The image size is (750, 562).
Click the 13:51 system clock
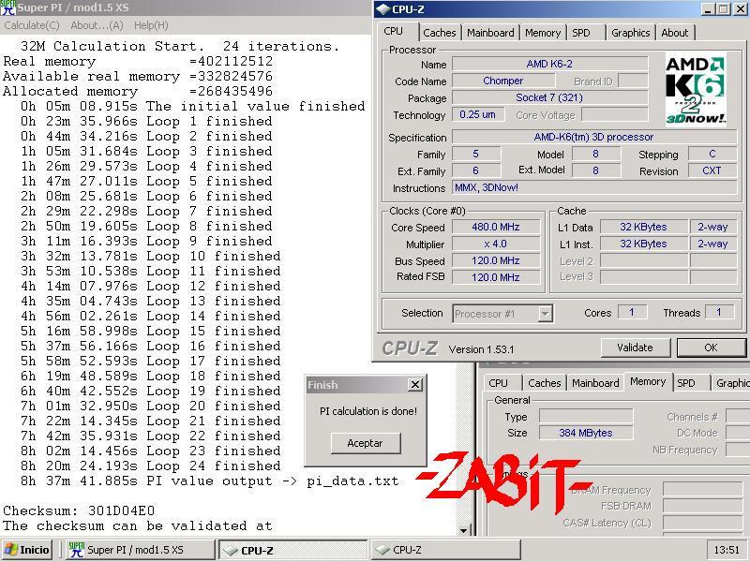pyautogui.click(x=727, y=550)
